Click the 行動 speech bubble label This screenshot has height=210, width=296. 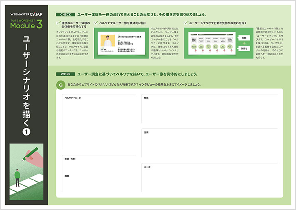click(x=244, y=38)
